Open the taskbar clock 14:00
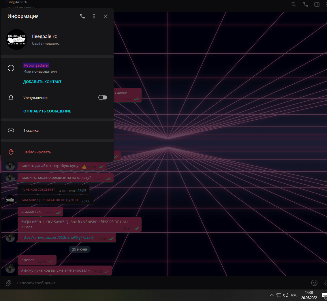Viewport: 327px width, 301px height. coord(309,295)
